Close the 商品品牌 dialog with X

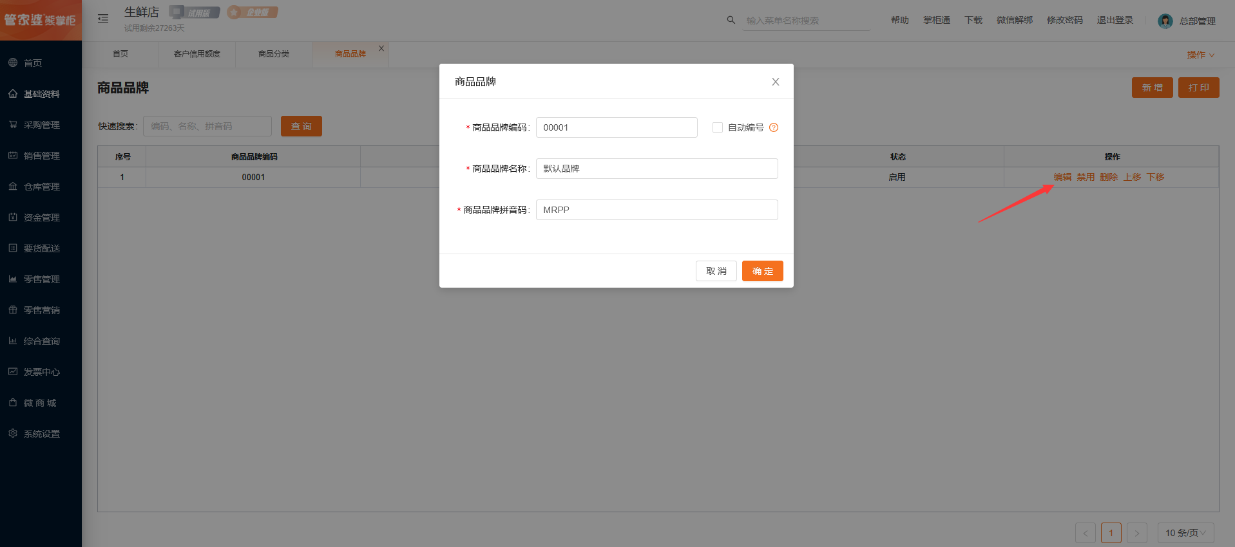[x=776, y=82]
